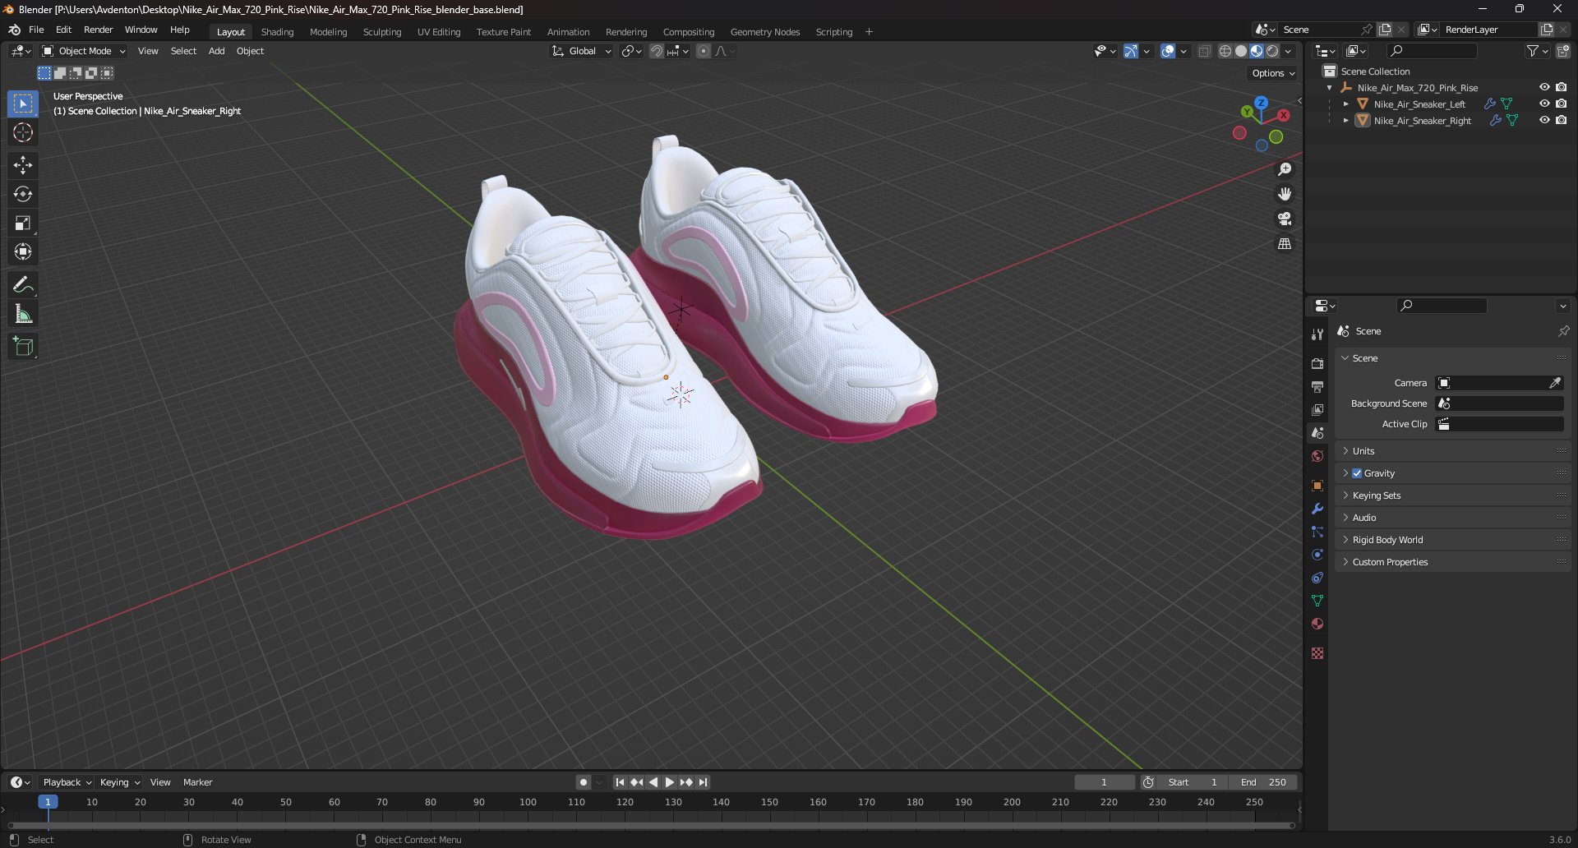This screenshot has width=1578, height=848.
Task: Select the Rotate tool
Action: click(x=23, y=194)
